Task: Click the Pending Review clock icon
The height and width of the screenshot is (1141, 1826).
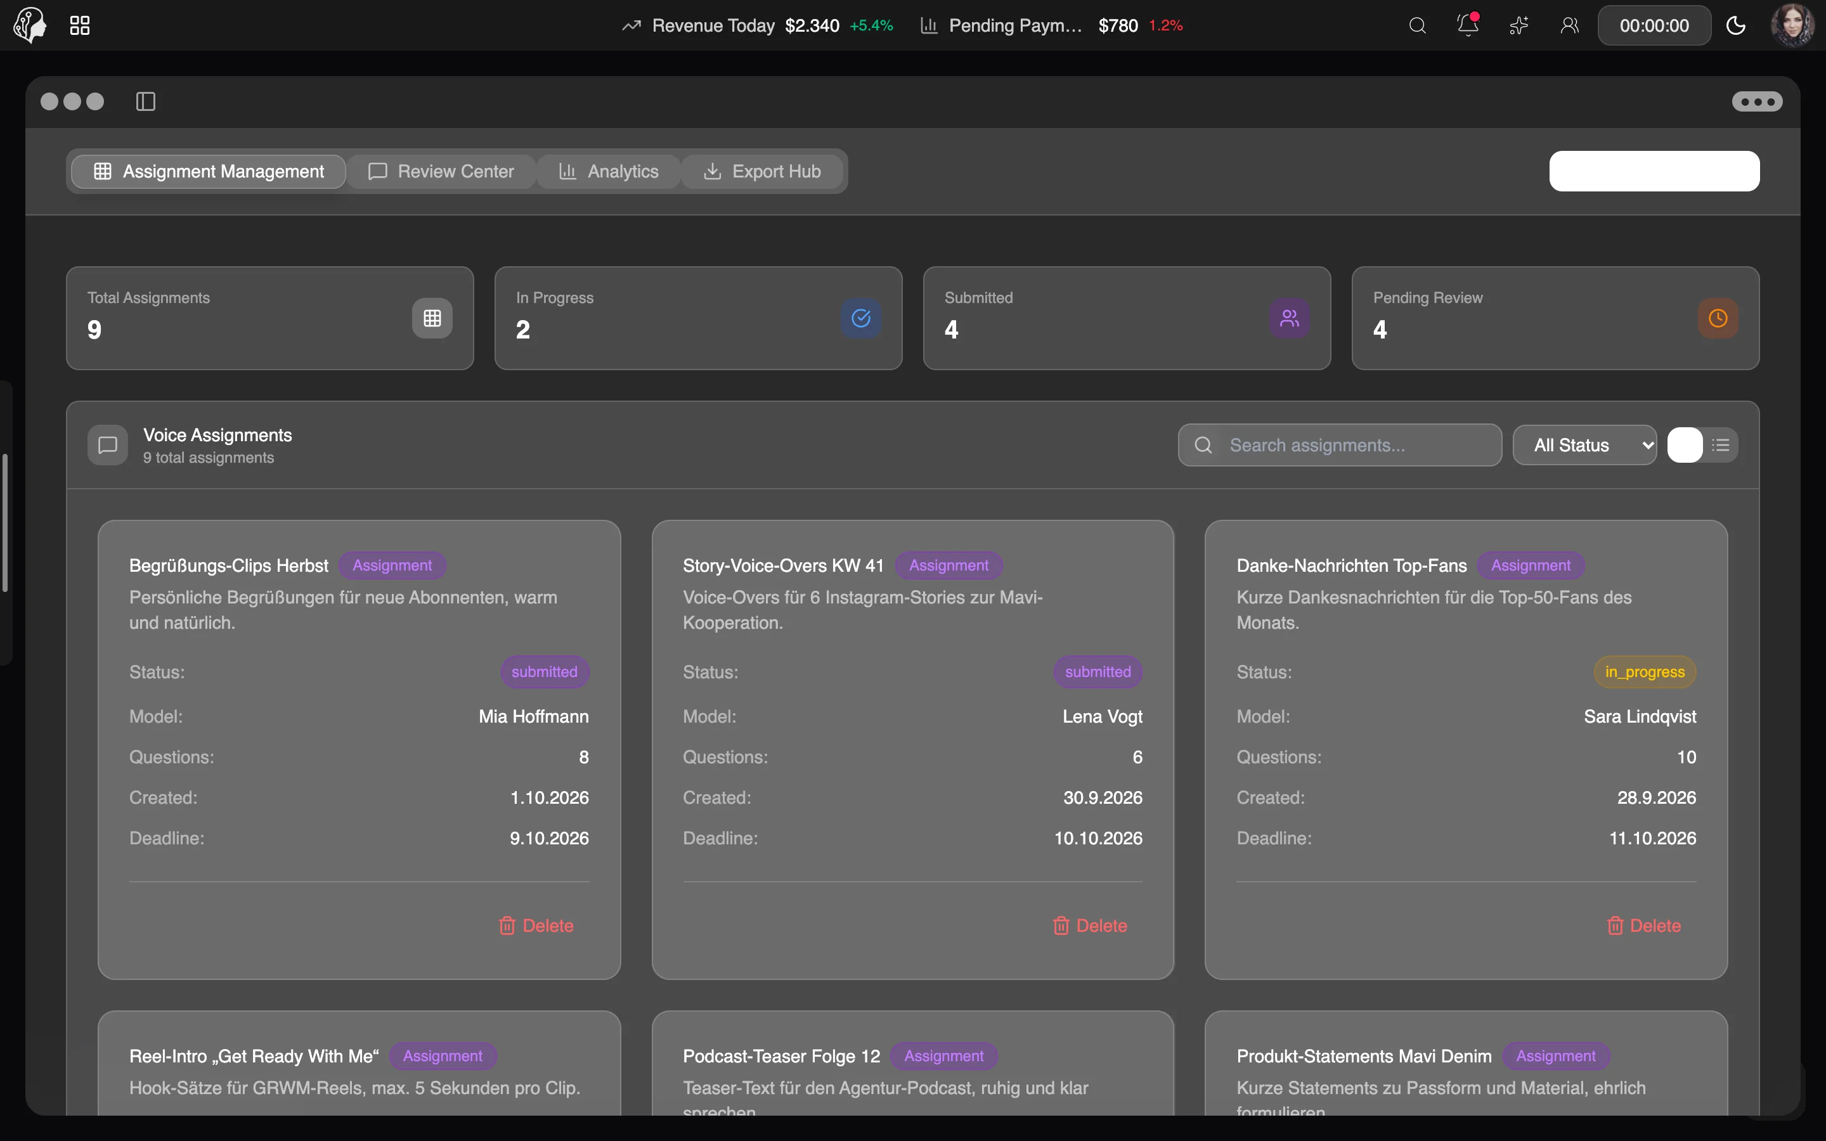Action: tap(1718, 318)
